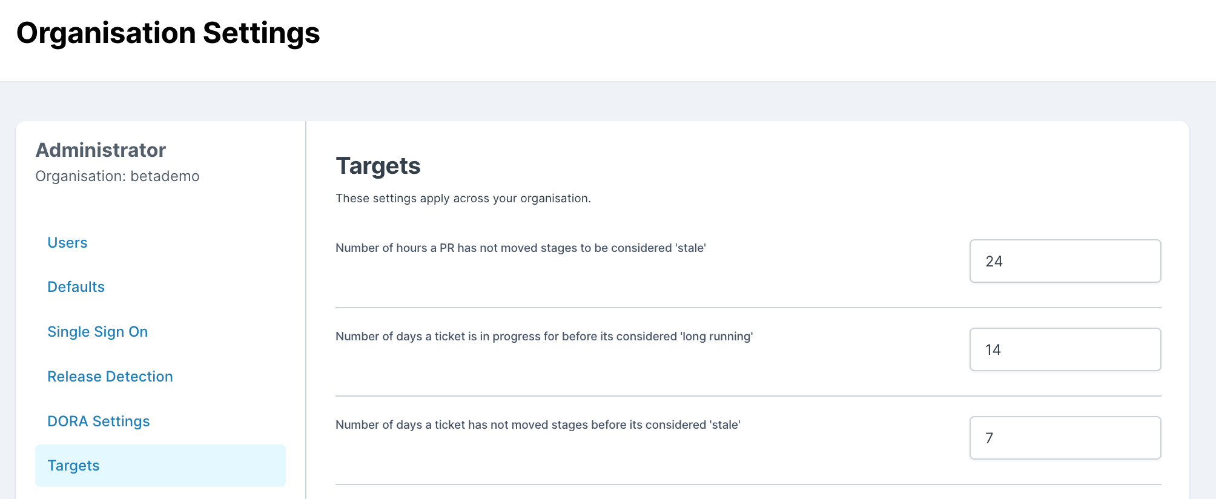Go to the Defaults section
The image size is (1216, 499).
click(76, 287)
